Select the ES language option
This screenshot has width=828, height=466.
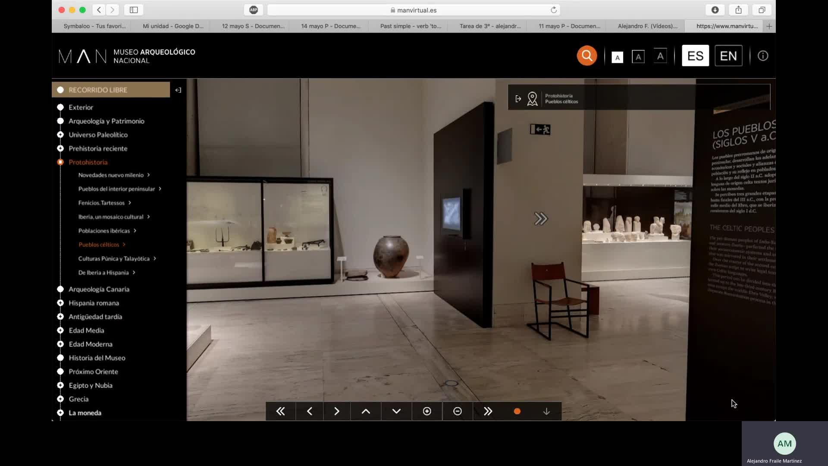(x=695, y=56)
